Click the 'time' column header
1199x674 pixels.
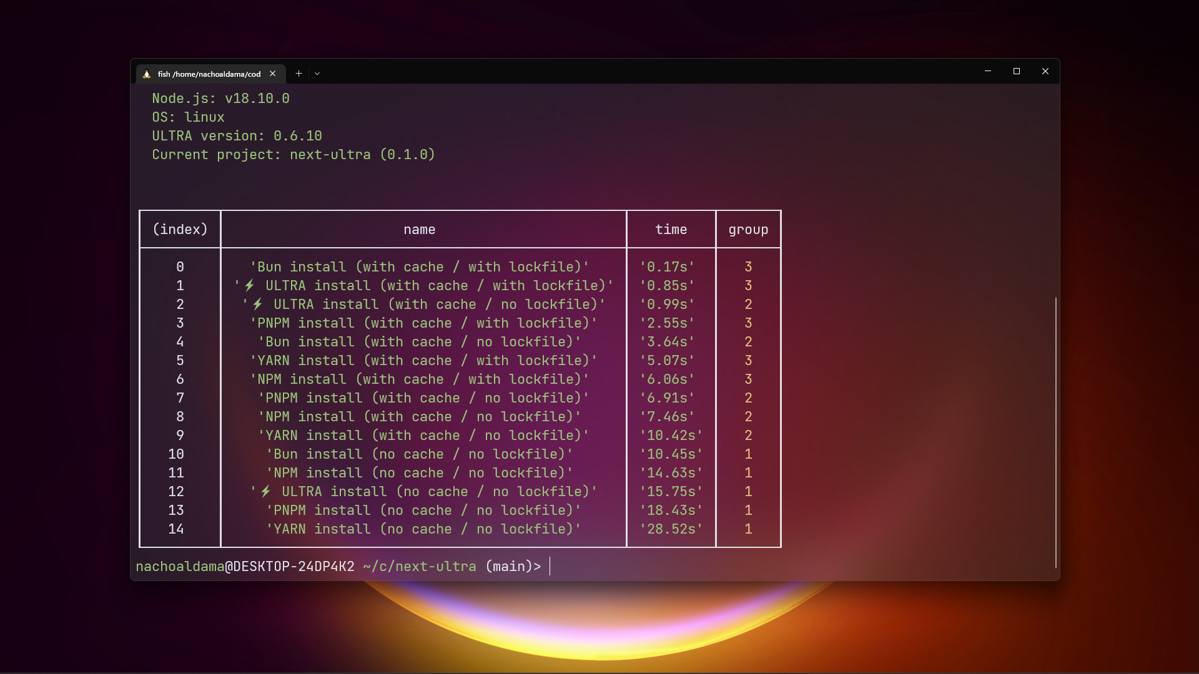[671, 230]
